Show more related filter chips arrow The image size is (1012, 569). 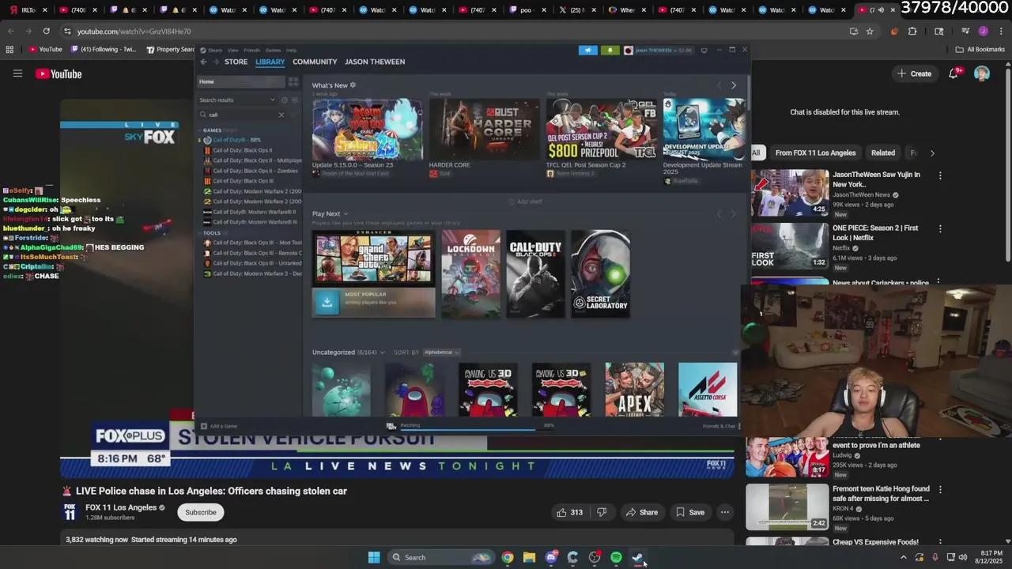931,153
